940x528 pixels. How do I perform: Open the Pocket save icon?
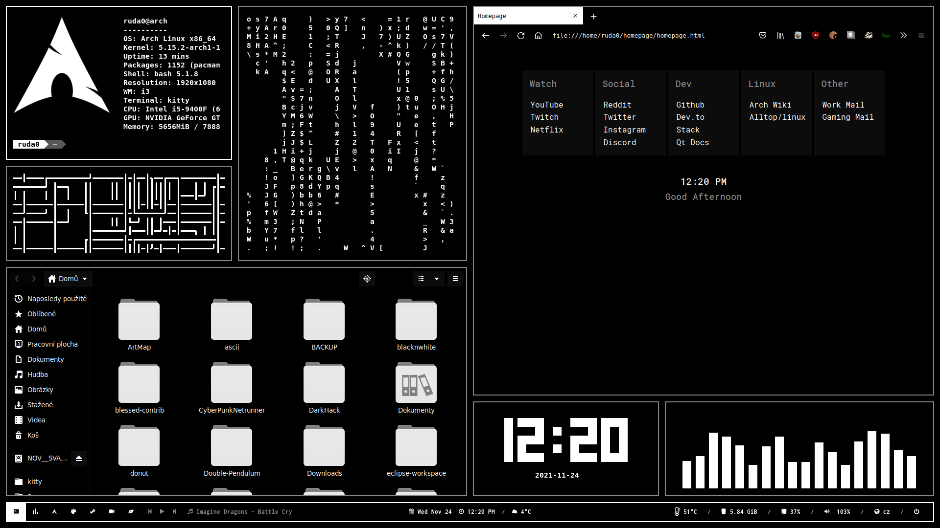[763, 35]
